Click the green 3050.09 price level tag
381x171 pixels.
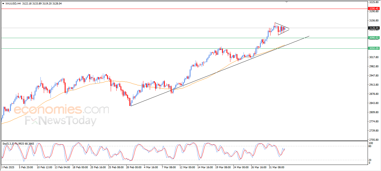[x=373, y=48]
